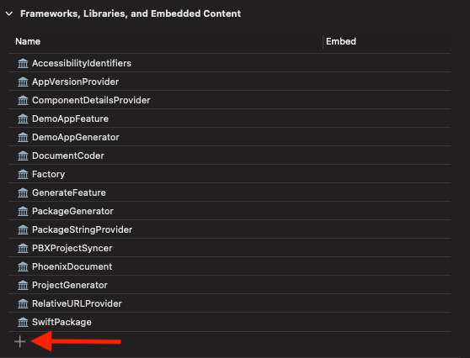The height and width of the screenshot is (358, 470).
Task: Click the PackageStringProvider library icon
Action: (x=23, y=230)
